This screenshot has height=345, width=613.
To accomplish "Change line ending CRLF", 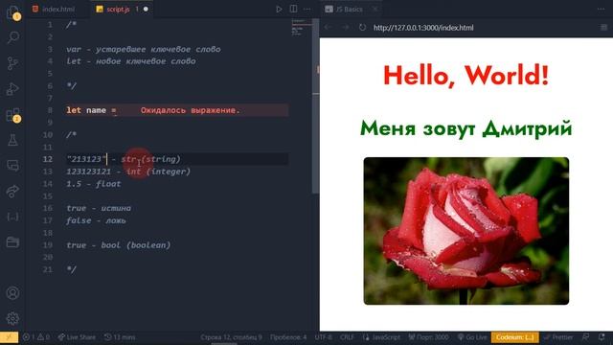I will pyautogui.click(x=347, y=337).
